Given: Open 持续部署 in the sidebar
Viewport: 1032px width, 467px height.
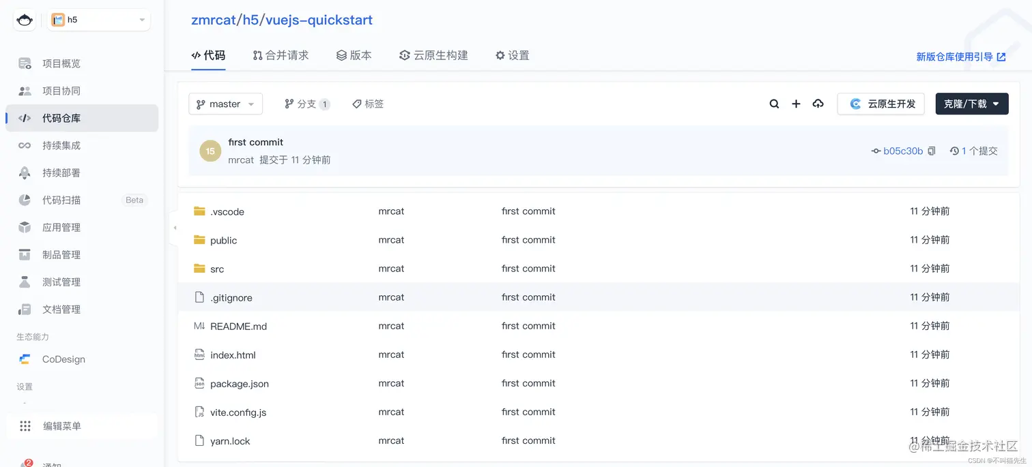Looking at the screenshot, I should [82, 172].
